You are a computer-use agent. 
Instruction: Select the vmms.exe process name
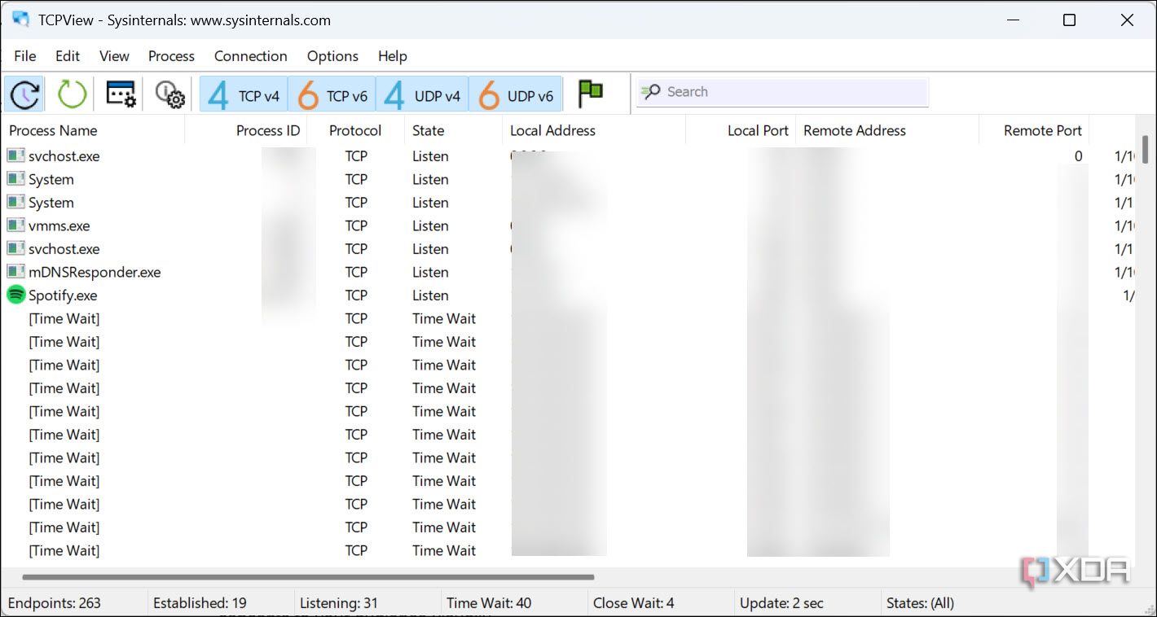[59, 225]
